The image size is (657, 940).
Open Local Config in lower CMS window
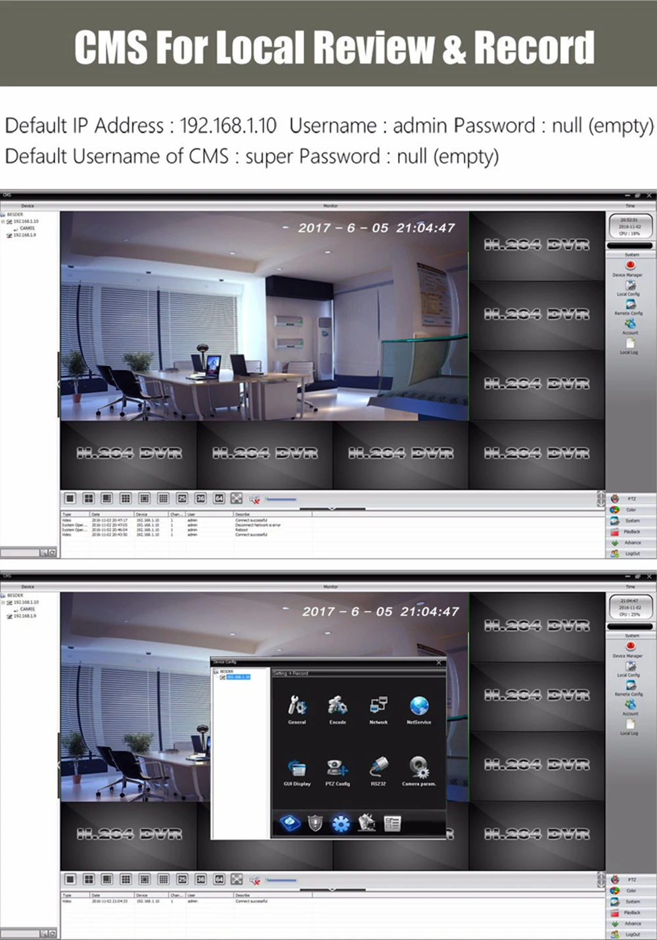click(629, 669)
